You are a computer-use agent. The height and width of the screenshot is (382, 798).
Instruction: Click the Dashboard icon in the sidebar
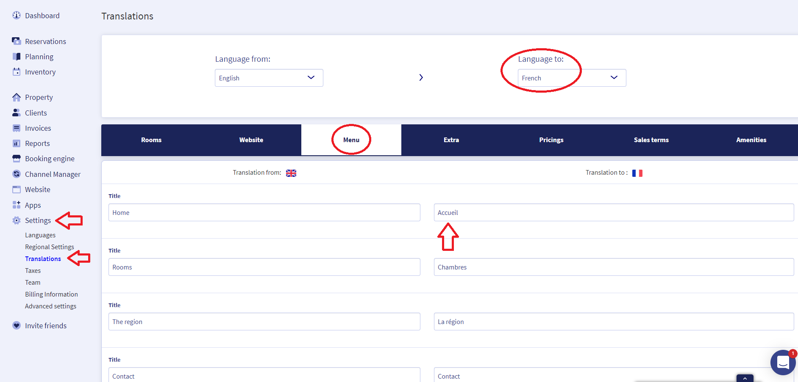[17, 15]
